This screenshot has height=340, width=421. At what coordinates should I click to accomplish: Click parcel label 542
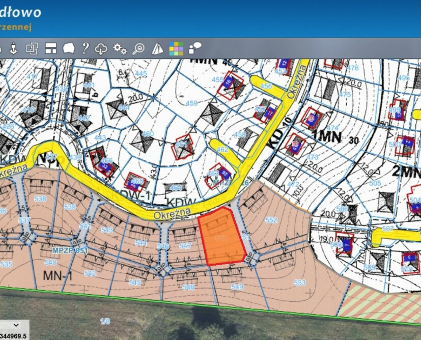(90, 273)
